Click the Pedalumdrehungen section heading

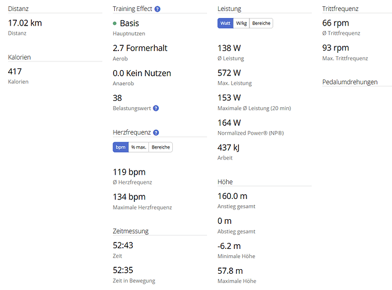coord(350,82)
